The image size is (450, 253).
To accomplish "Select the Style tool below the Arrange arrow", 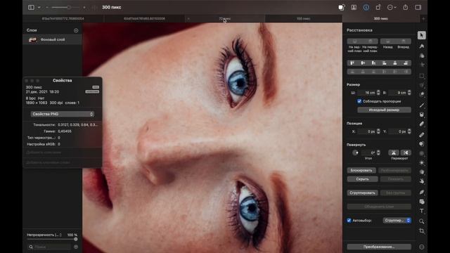I will 422,46.
